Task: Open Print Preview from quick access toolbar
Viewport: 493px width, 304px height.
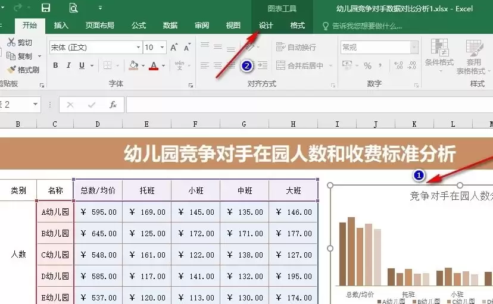Action: pos(73,8)
